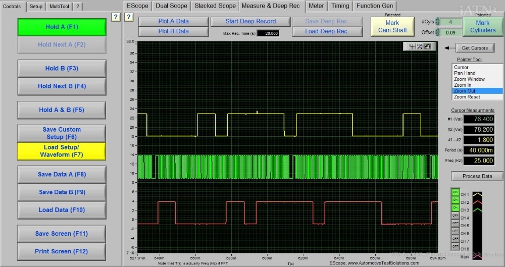Turn off channel CH 2
Screen dimensions: 505x267
tap(455, 200)
